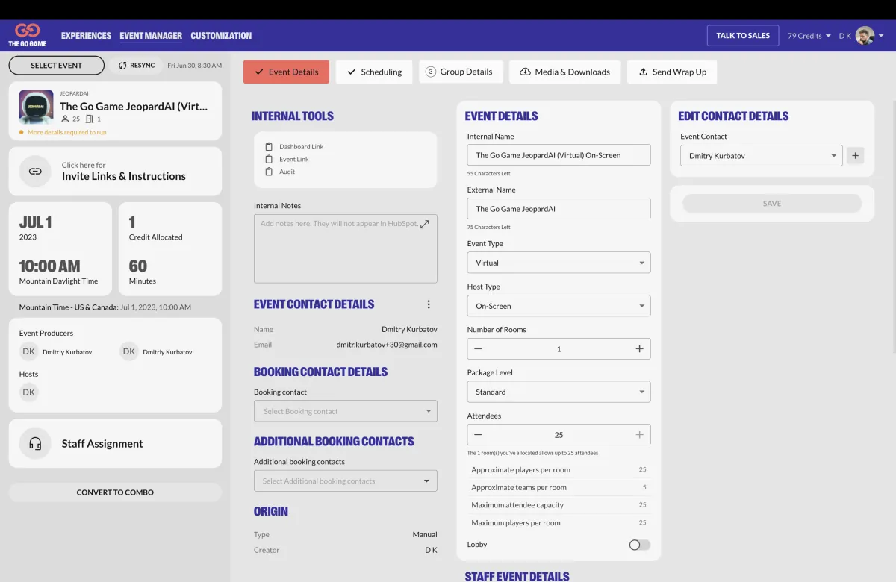Screen dimensions: 896x582
Task: Click 'Approximate teams per room' row
Action: (559, 487)
